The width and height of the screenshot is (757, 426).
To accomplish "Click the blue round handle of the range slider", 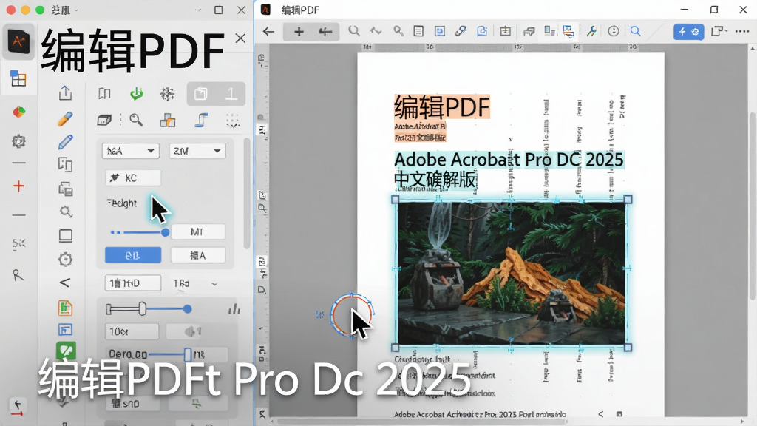I will click(187, 309).
